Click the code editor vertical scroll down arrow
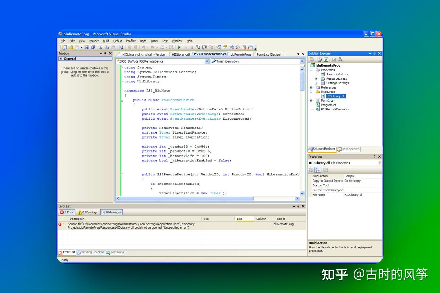The width and height of the screenshot is (440, 293). [x=302, y=194]
